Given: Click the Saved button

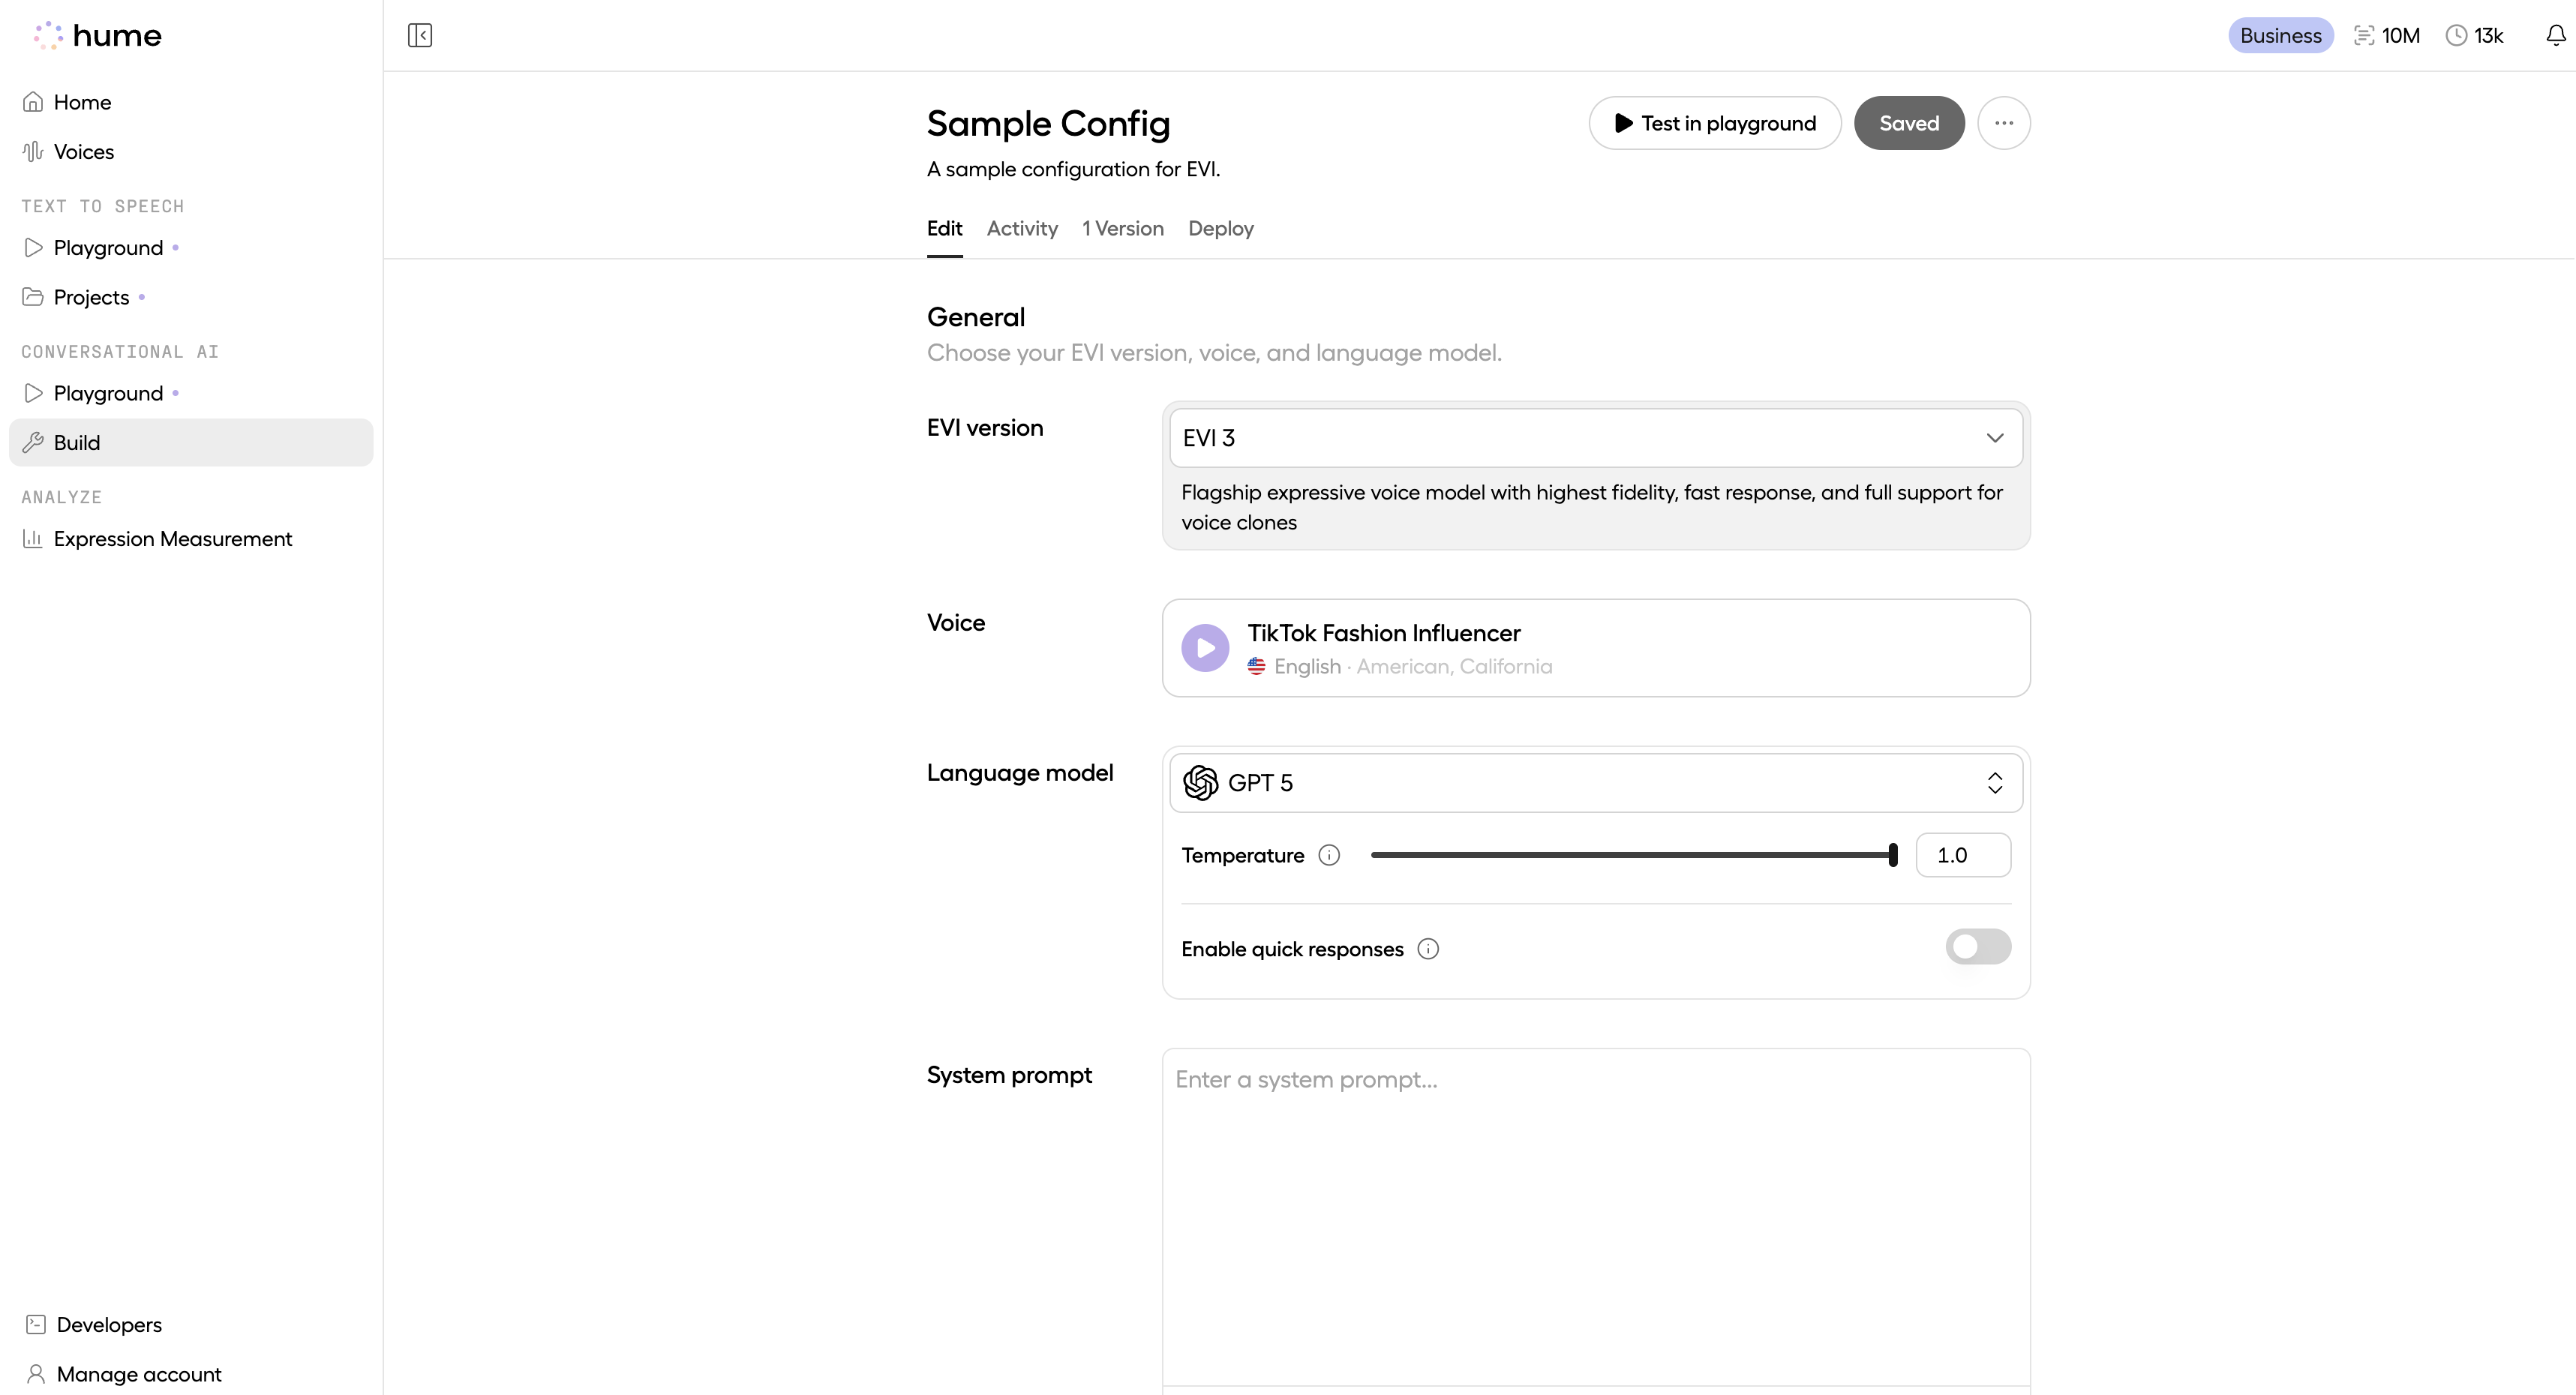Looking at the screenshot, I should coord(1908,123).
